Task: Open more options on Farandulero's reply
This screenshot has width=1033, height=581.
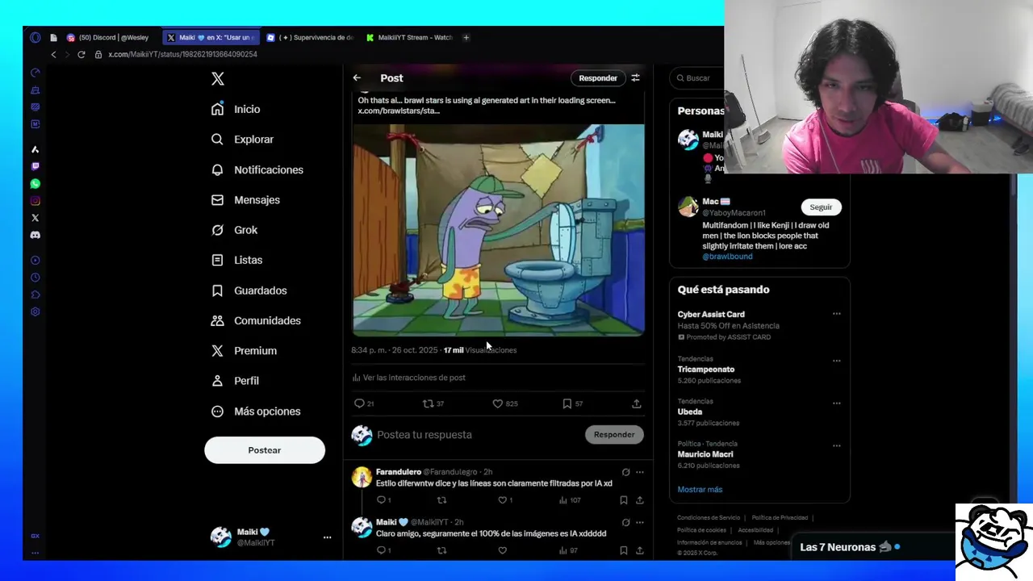Action: pos(639,472)
